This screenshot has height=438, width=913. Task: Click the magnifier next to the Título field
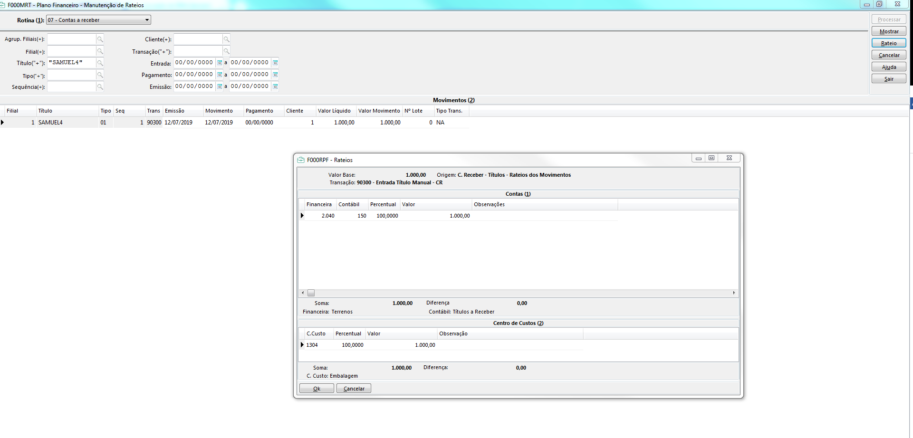100,63
